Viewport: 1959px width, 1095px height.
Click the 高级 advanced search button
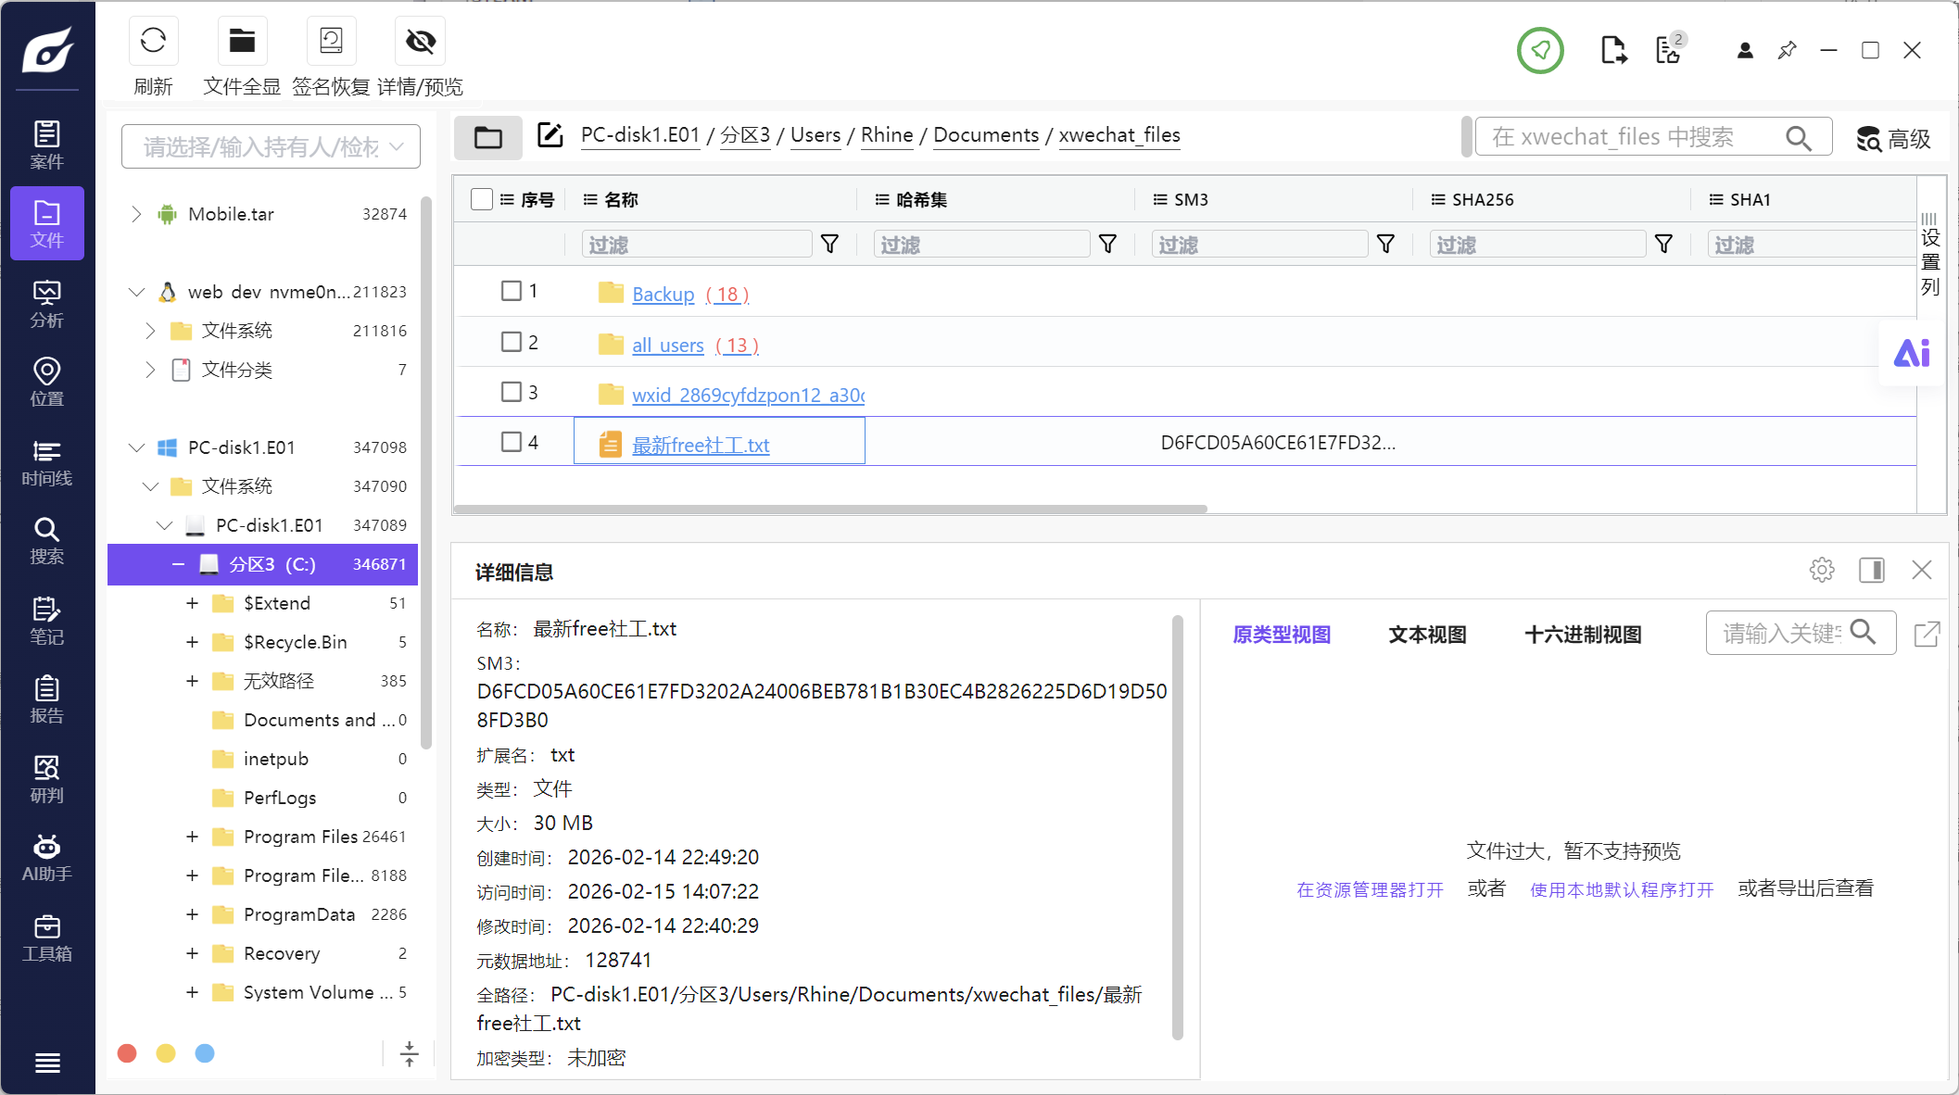pos(1893,139)
